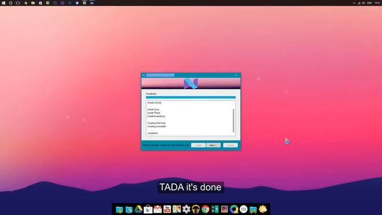Screen dimensions: 382x215
Task: Show hidden tray icons chevron
Action: click(x=354, y=3)
